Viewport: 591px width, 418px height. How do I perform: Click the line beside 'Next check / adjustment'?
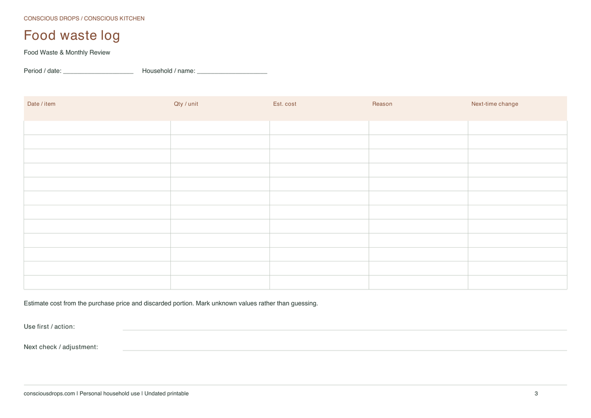coord(345,350)
